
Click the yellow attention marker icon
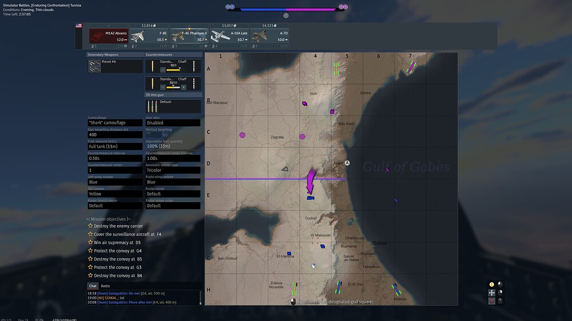[x=491, y=284]
